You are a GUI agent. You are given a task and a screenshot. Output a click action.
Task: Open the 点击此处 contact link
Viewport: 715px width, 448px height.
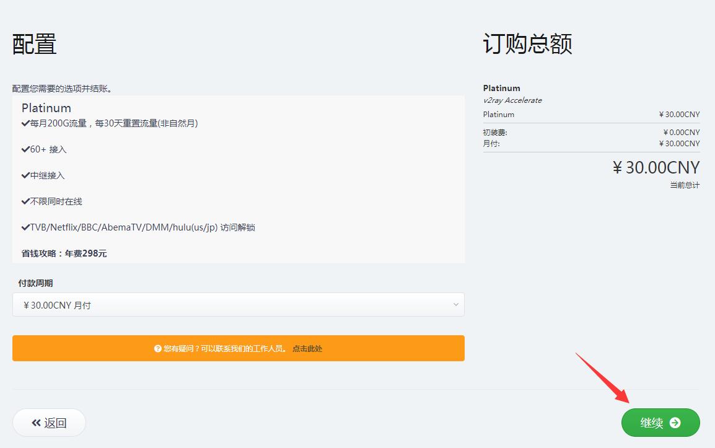307,349
